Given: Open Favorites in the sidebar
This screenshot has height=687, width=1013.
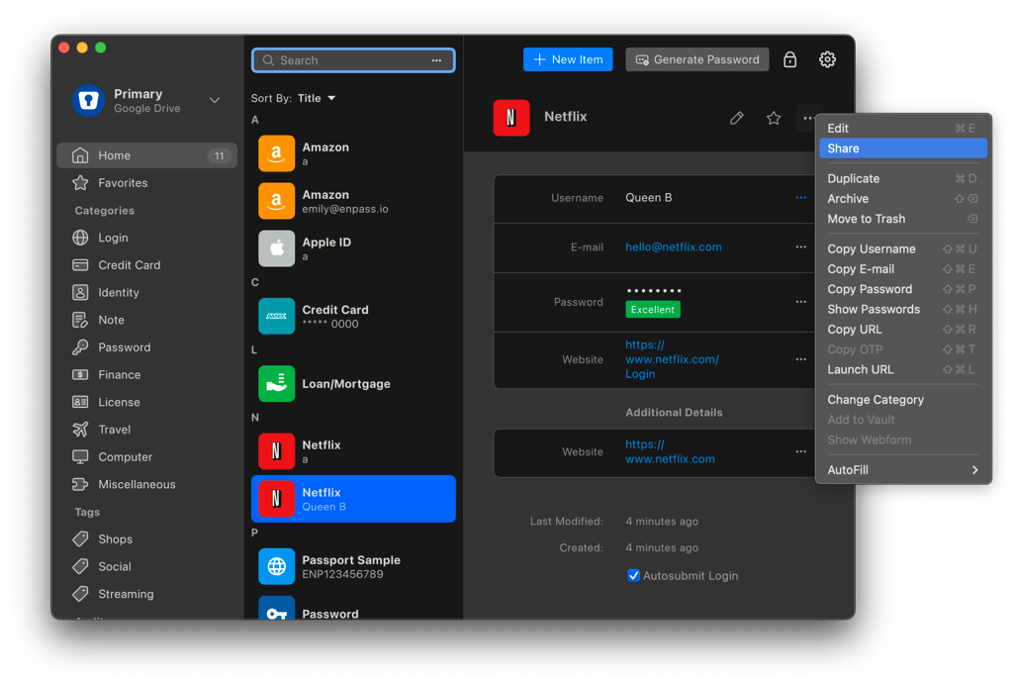Looking at the screenshot, I should click(x=147, y=183).
